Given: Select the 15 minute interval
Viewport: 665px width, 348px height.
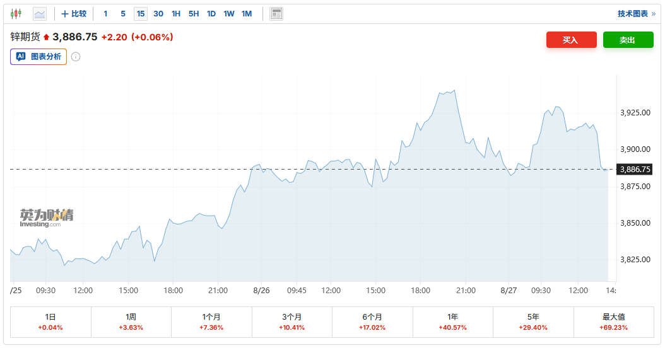Looking at the screenshot, I should click(141, 14).
